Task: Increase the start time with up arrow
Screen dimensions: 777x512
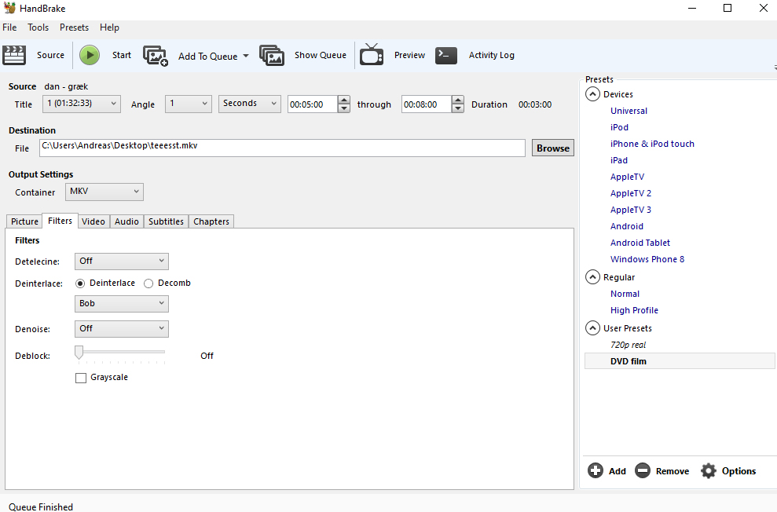Action: point(344,100)
